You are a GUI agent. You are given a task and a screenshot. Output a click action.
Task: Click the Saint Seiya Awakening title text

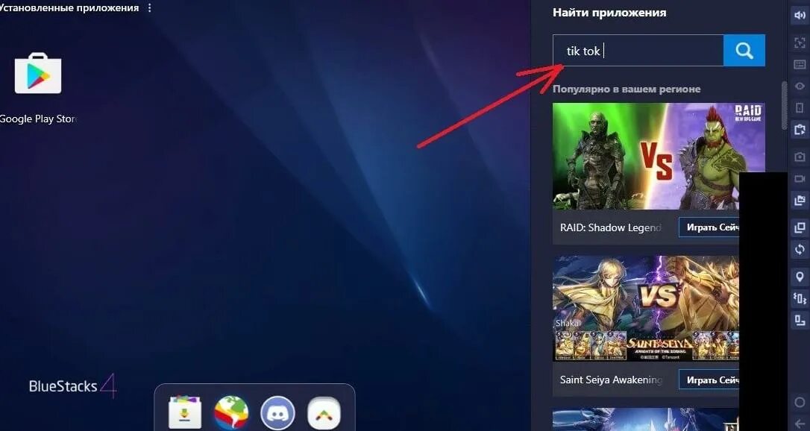click(611, 380)
